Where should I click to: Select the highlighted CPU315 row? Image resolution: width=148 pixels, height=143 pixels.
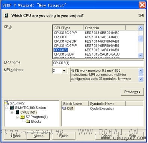[60, 50]
